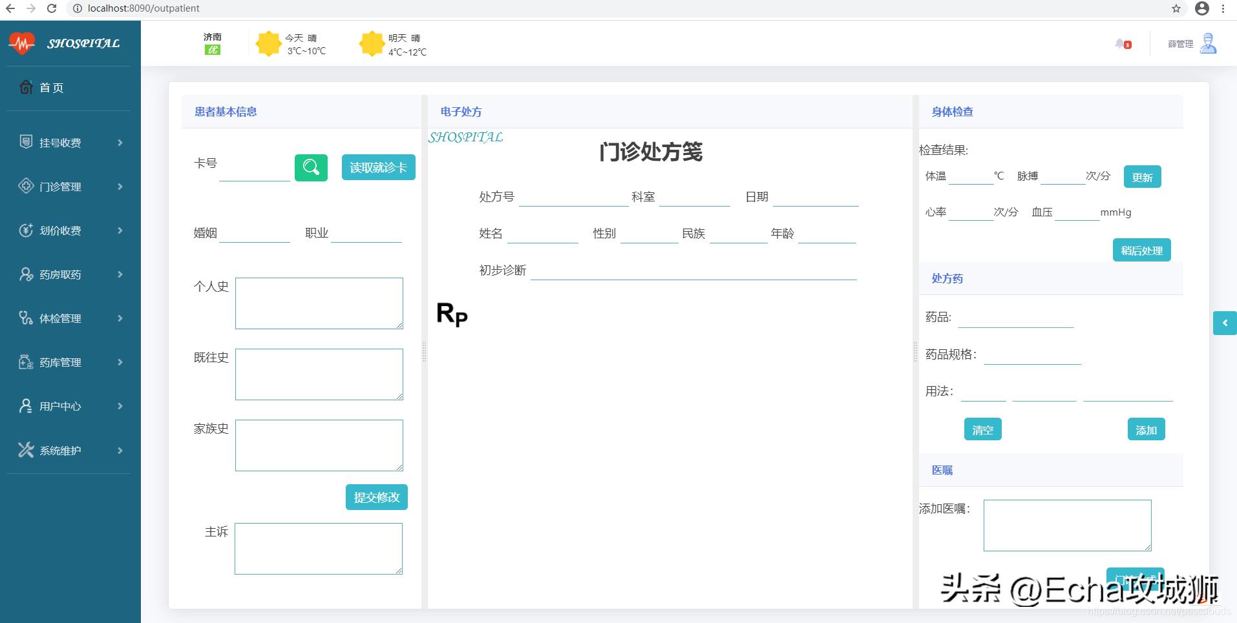Click the 体检管理 physical exam icon
The image size is (1237, 623).
pos(25,318)
